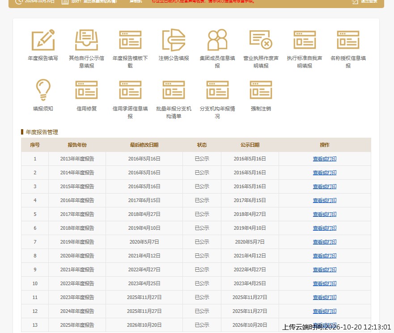Open the 填报须知 lightbulb icon
The width and height of the screenshot is (394, 333).
pyautogui.click(x=43, y=90)
